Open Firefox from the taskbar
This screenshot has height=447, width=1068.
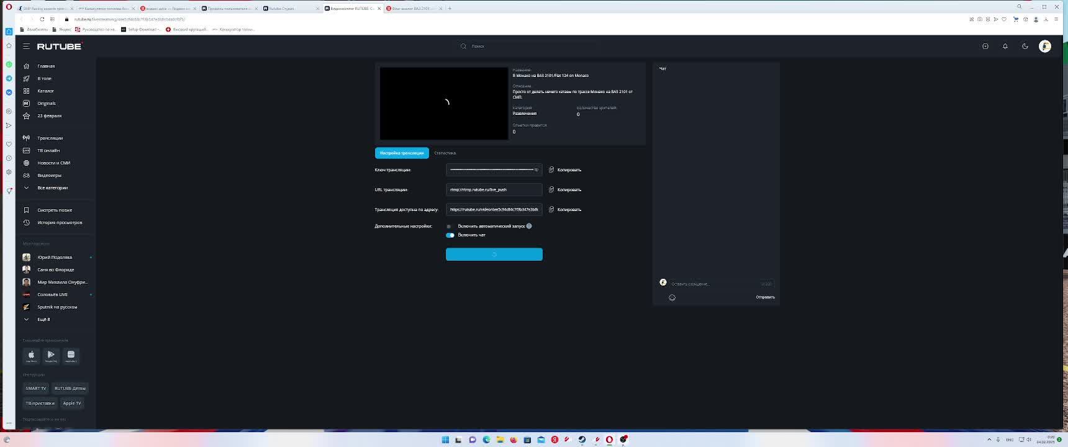(x=514, y=440)
